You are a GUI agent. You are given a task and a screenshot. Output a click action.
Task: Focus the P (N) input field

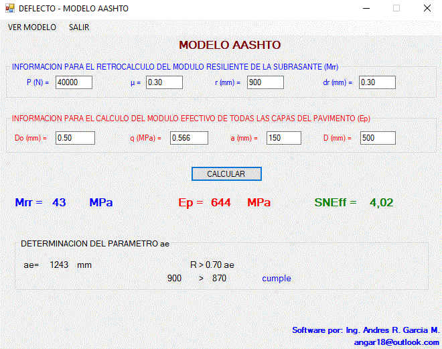[x=74, y=82]
